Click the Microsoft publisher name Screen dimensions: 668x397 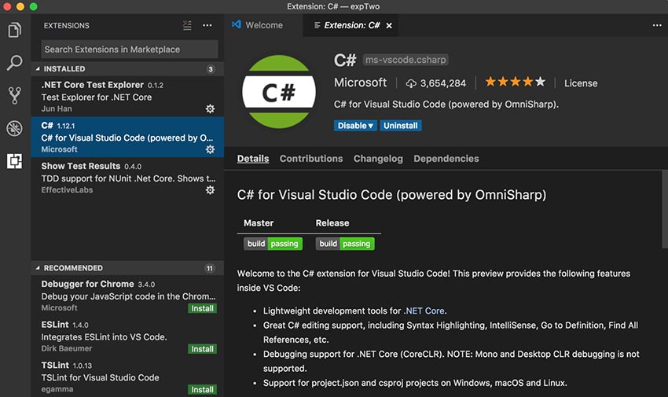tap(360, 83)
